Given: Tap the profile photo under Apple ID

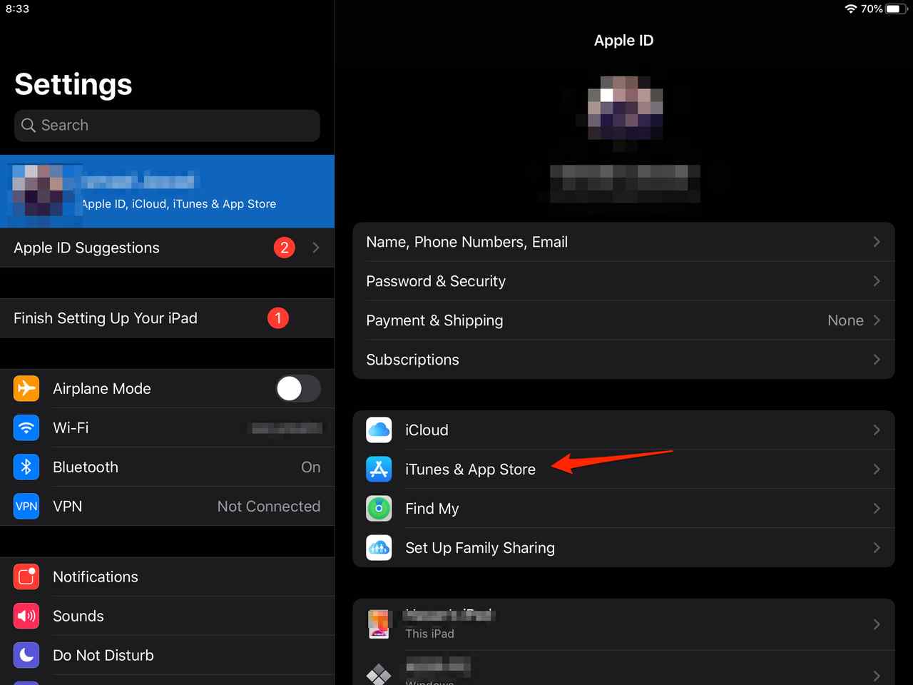Looking at the screenshot, I should tap(624, 107).
